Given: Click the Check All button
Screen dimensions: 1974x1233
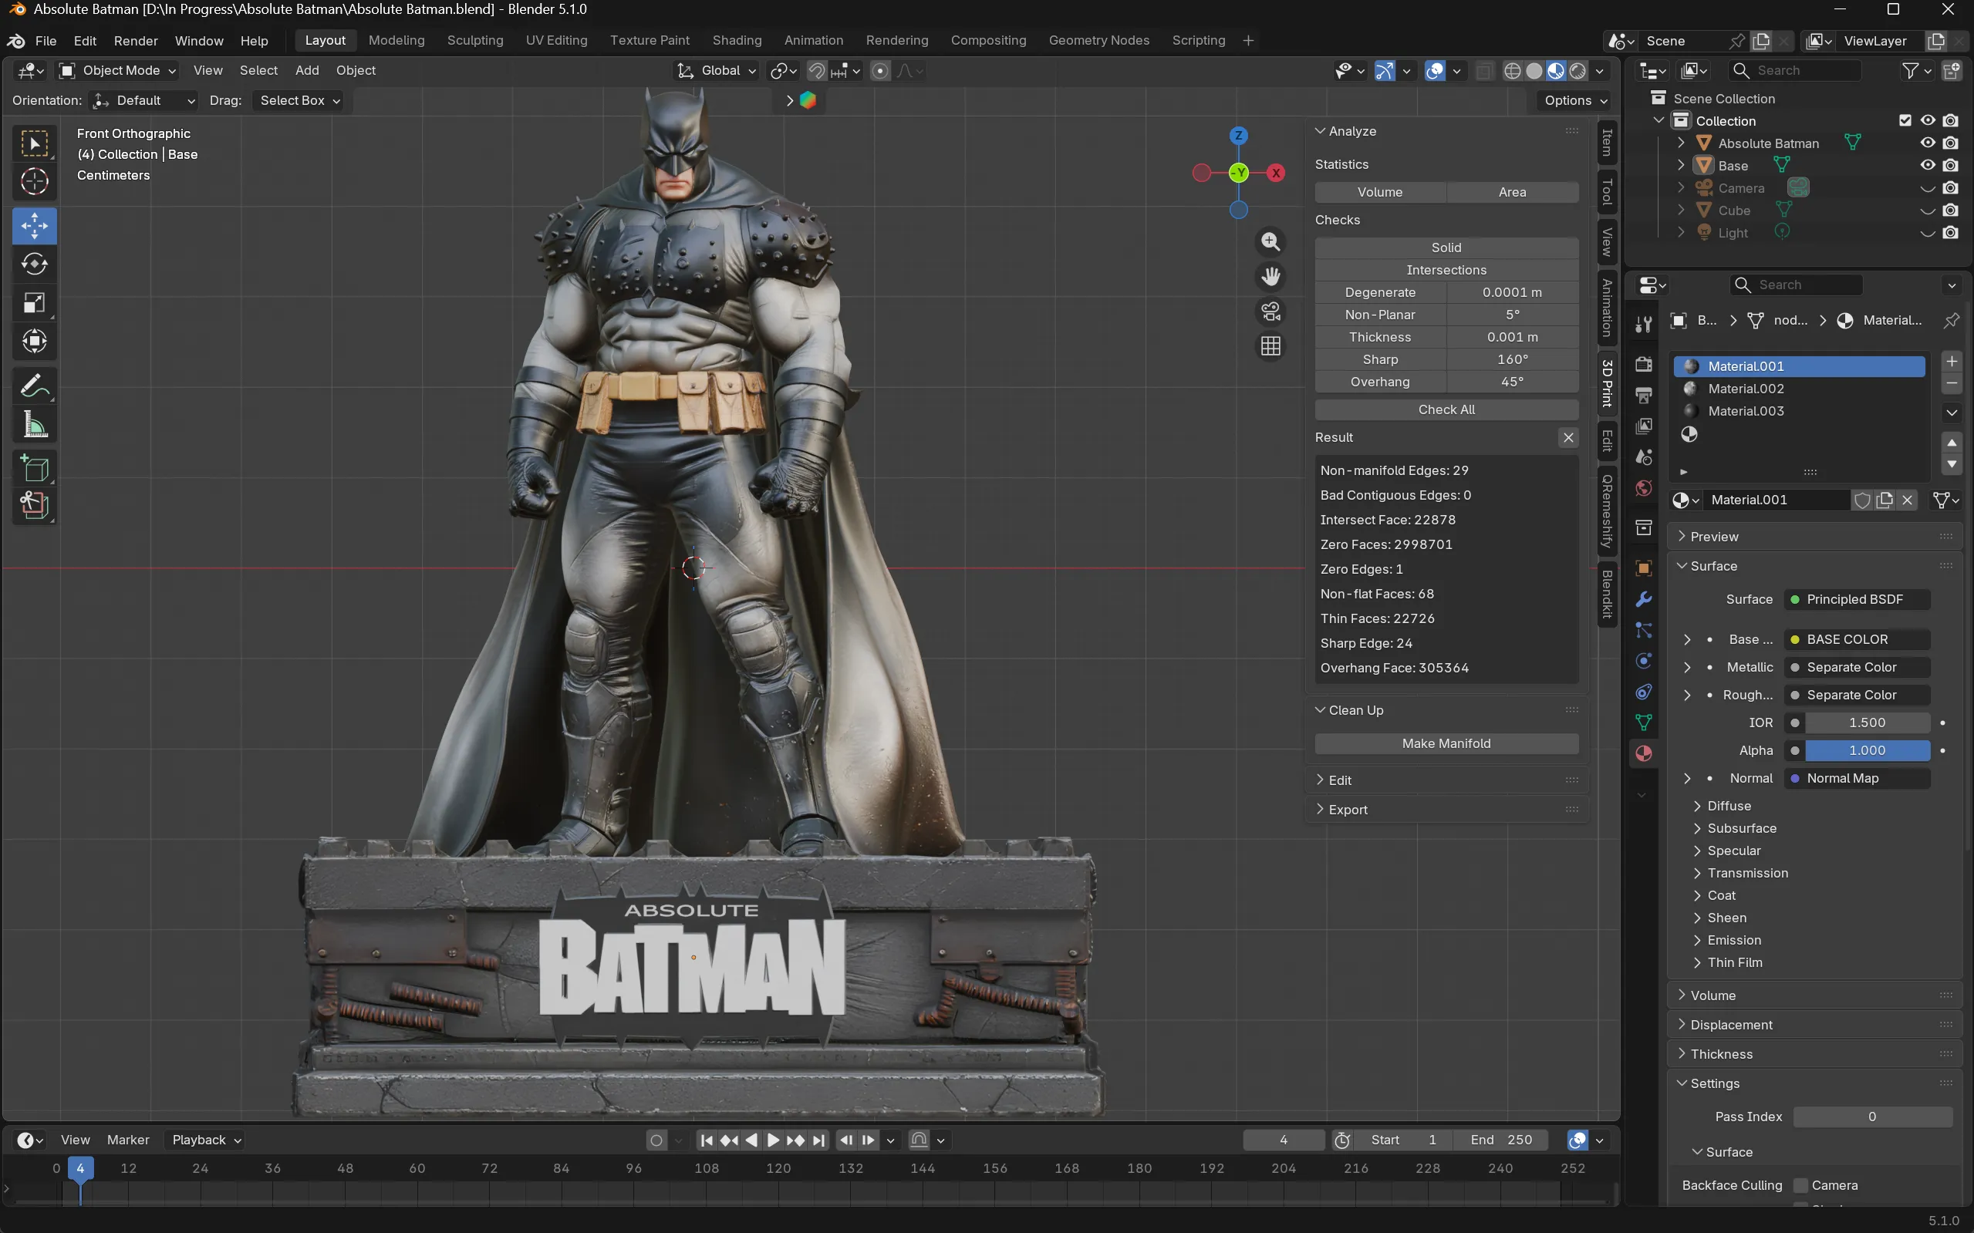Looking at the screenshot, I should [x=1446, y=409].
